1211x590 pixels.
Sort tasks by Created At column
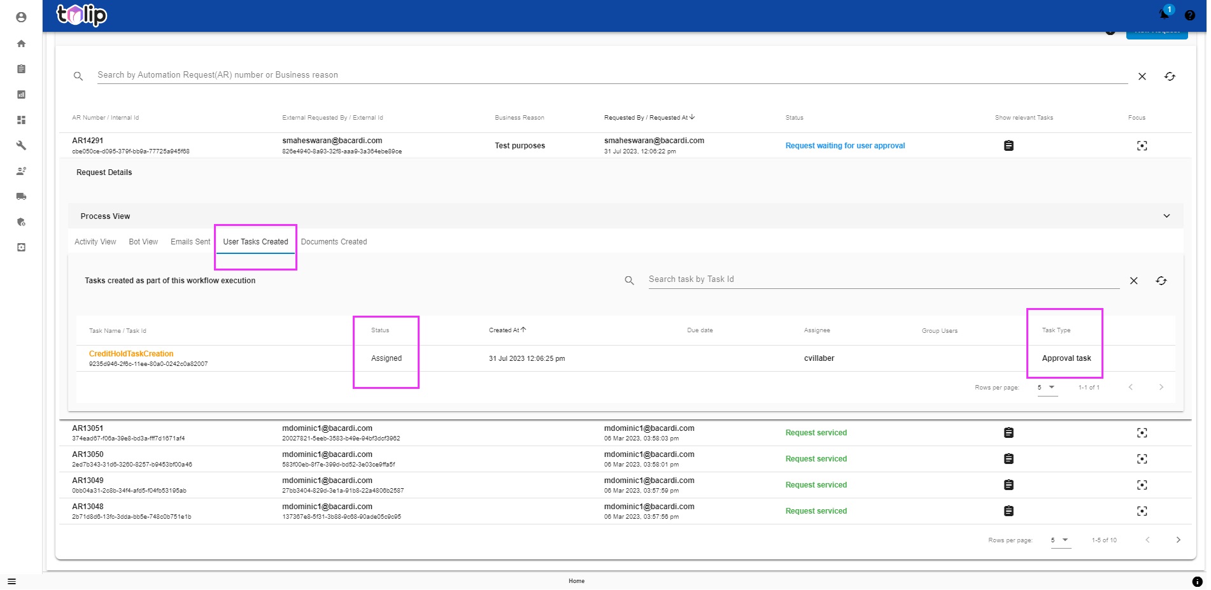(507, 330)
